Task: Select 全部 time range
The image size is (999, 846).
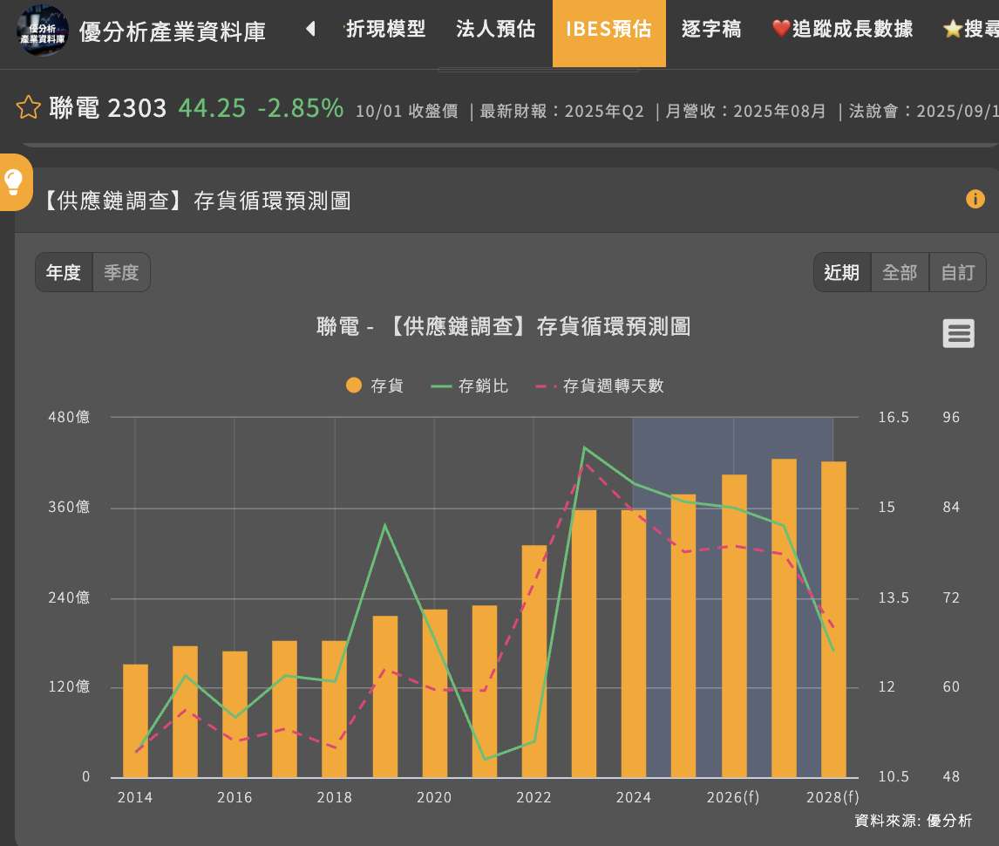Action: 899,272
